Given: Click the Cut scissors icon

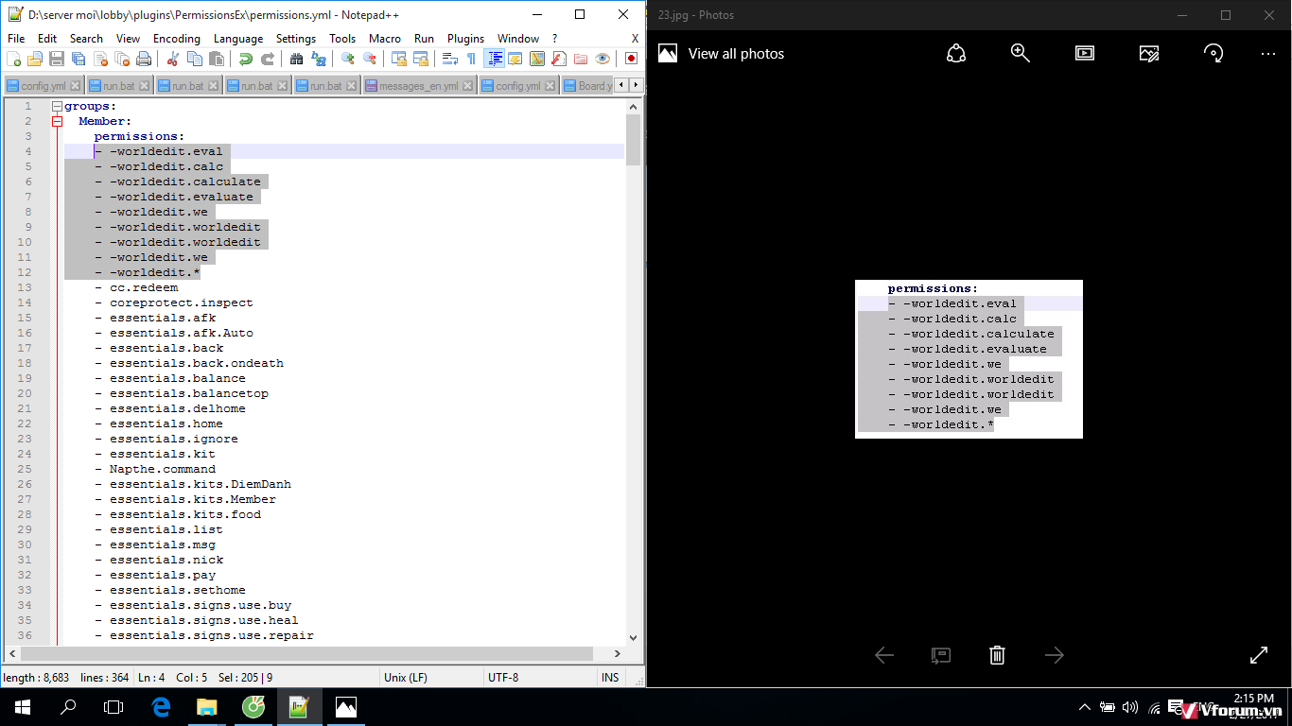Looking at the screenshot, I should pos(172,59).
